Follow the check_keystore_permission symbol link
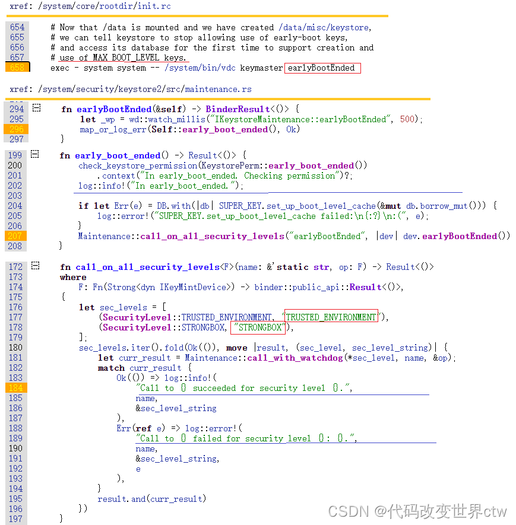The height and width of the screenshot is (525, 516). click(x=138, y=166)
